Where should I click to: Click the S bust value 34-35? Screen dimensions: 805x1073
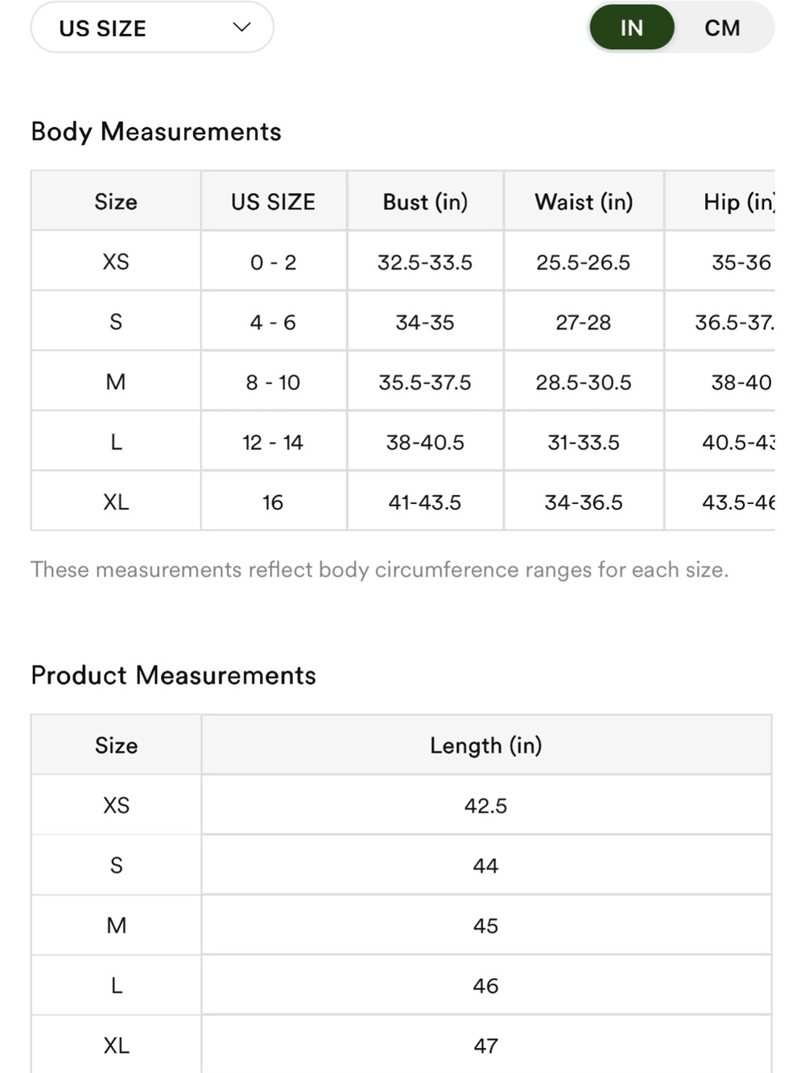pos(425,322)
